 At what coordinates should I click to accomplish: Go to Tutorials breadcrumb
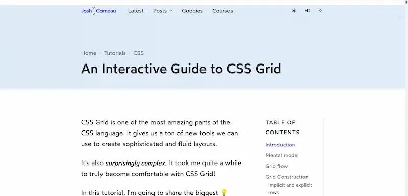(115, 53)
